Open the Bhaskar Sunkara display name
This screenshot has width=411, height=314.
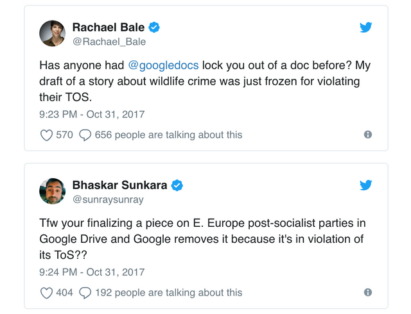(x=119, y=185)
